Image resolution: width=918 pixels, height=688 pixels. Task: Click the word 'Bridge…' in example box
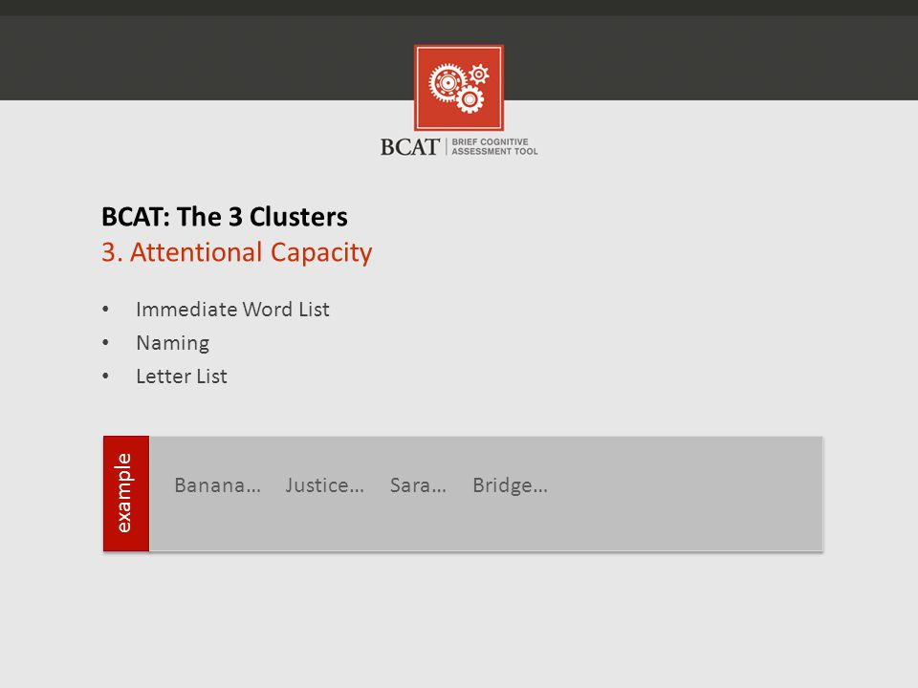coord(510,485)
